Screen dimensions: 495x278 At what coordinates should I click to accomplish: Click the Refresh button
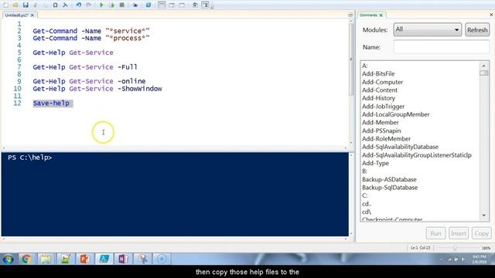point(477,29)
